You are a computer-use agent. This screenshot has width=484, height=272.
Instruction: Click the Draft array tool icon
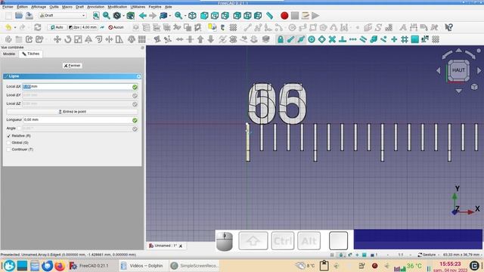pos(141,39)
